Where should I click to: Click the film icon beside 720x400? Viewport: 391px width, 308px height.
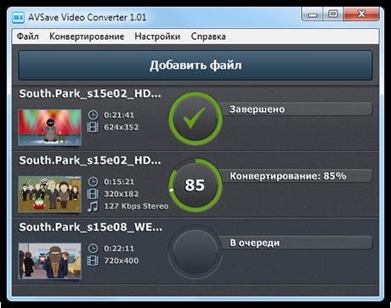click(93, 260)
